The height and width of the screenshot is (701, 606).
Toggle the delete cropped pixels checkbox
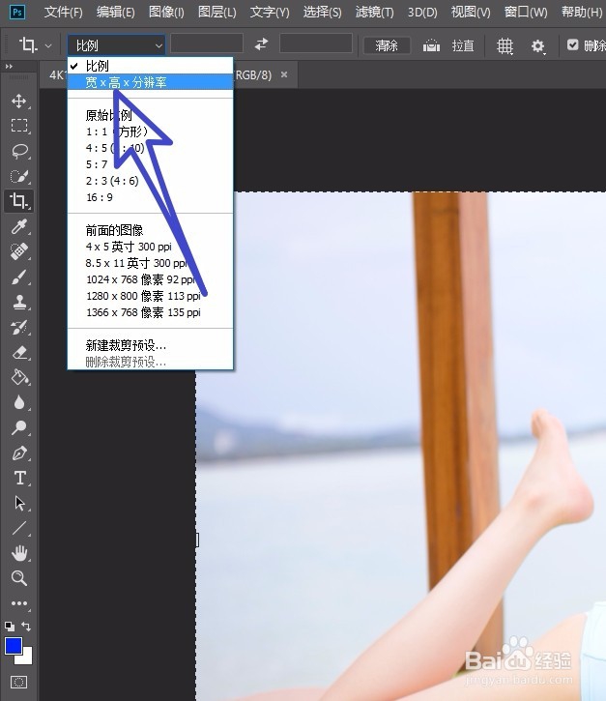[572, 44]
